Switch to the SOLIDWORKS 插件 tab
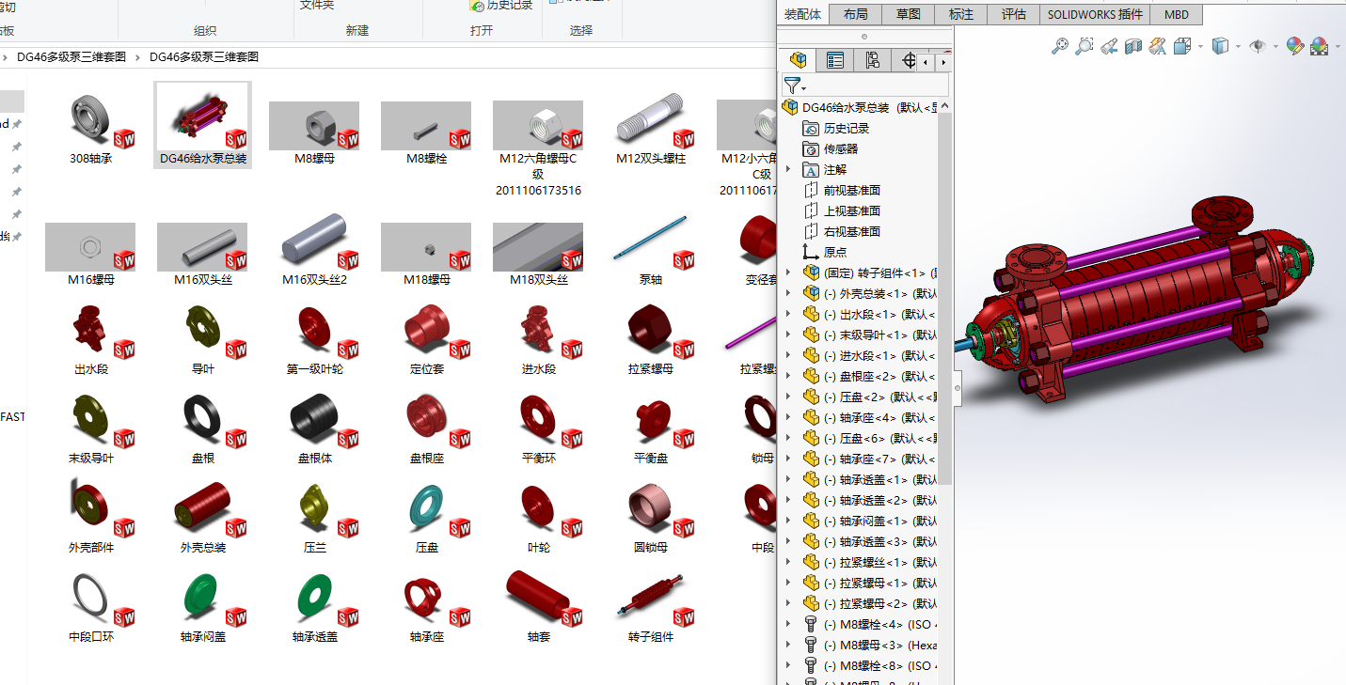 (1096, 14)
